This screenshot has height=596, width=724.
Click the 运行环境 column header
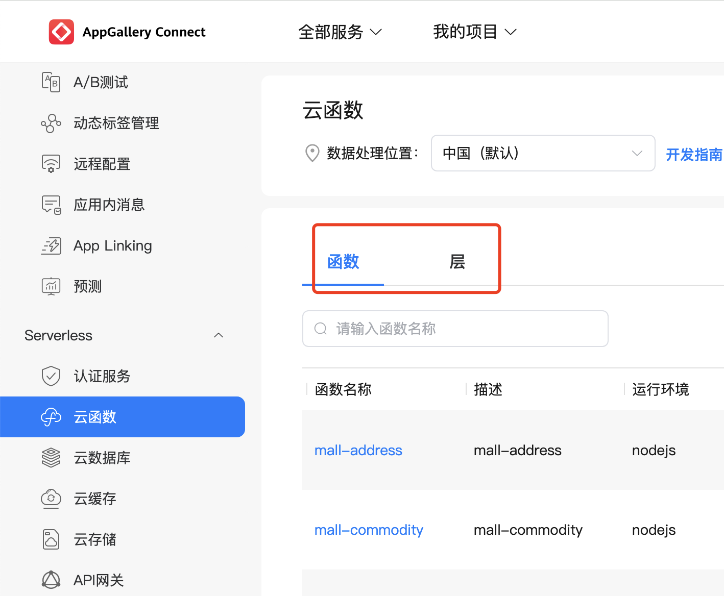tap(661, 389)
